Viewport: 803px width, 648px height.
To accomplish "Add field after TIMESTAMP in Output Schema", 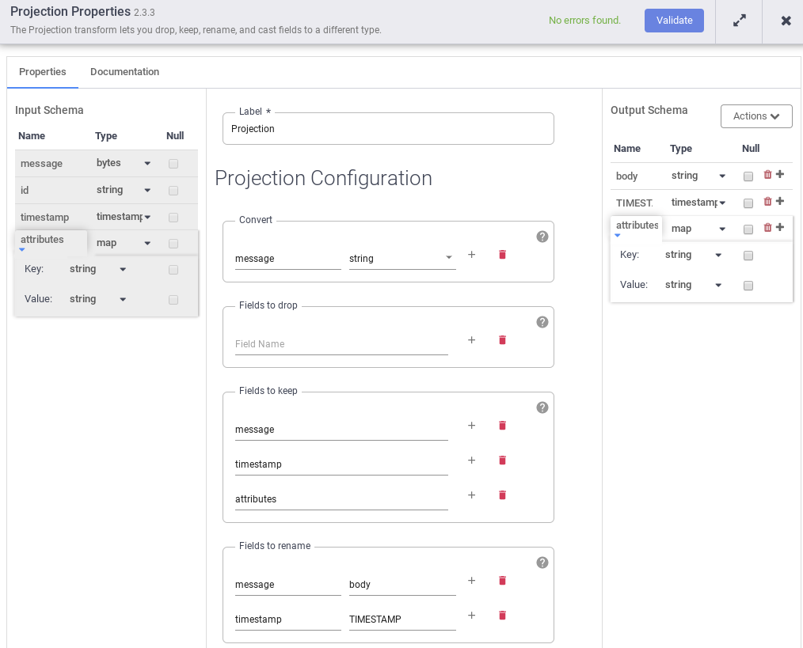I will pyautogui.click(x=780, y=202).
